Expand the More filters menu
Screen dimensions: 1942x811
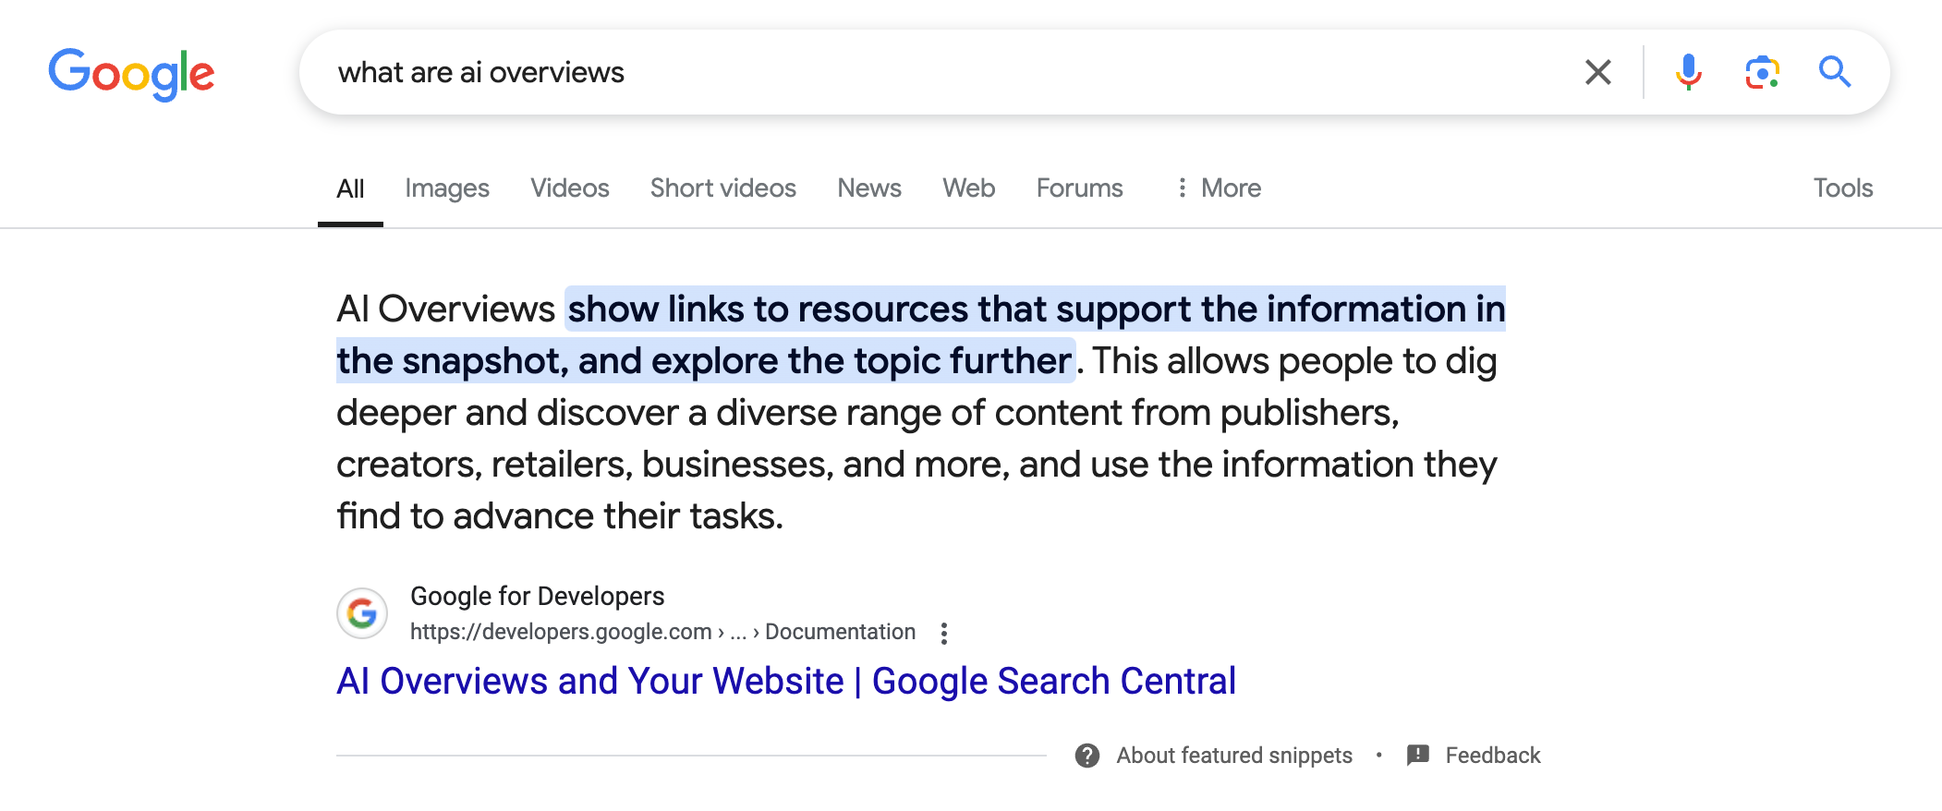click(1219, 188)
